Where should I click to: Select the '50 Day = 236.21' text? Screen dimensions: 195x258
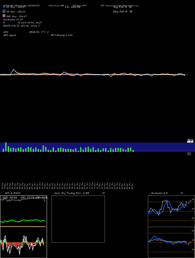[x=16, y=12]
